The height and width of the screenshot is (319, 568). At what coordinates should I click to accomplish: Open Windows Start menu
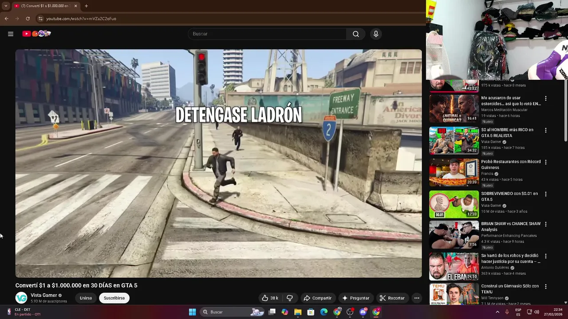(192, 312)
